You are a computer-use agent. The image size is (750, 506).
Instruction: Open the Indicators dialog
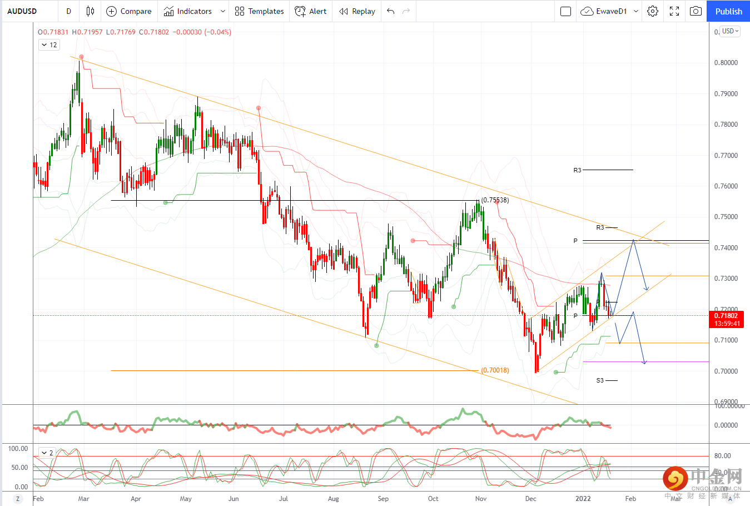pyautogui.click(x=188, y=11)
